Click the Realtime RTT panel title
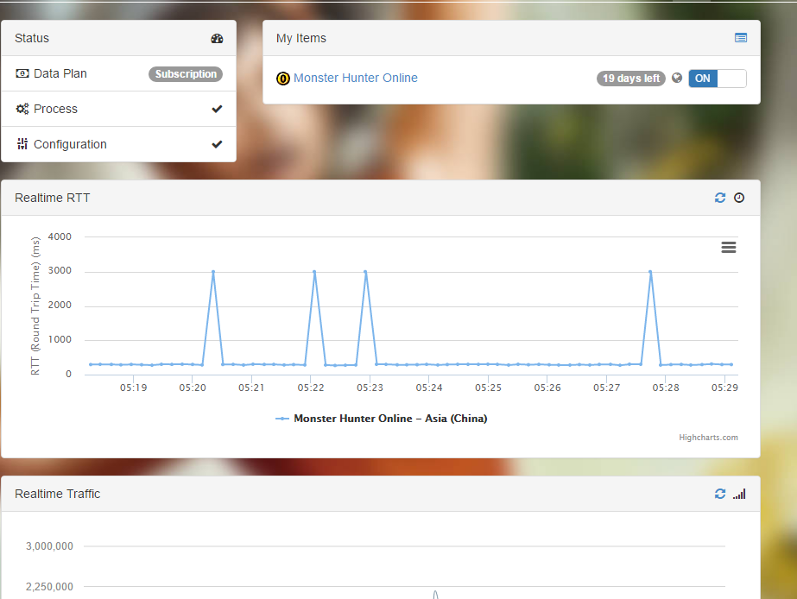Screen dimensions: 797x599 click(53, 199)
